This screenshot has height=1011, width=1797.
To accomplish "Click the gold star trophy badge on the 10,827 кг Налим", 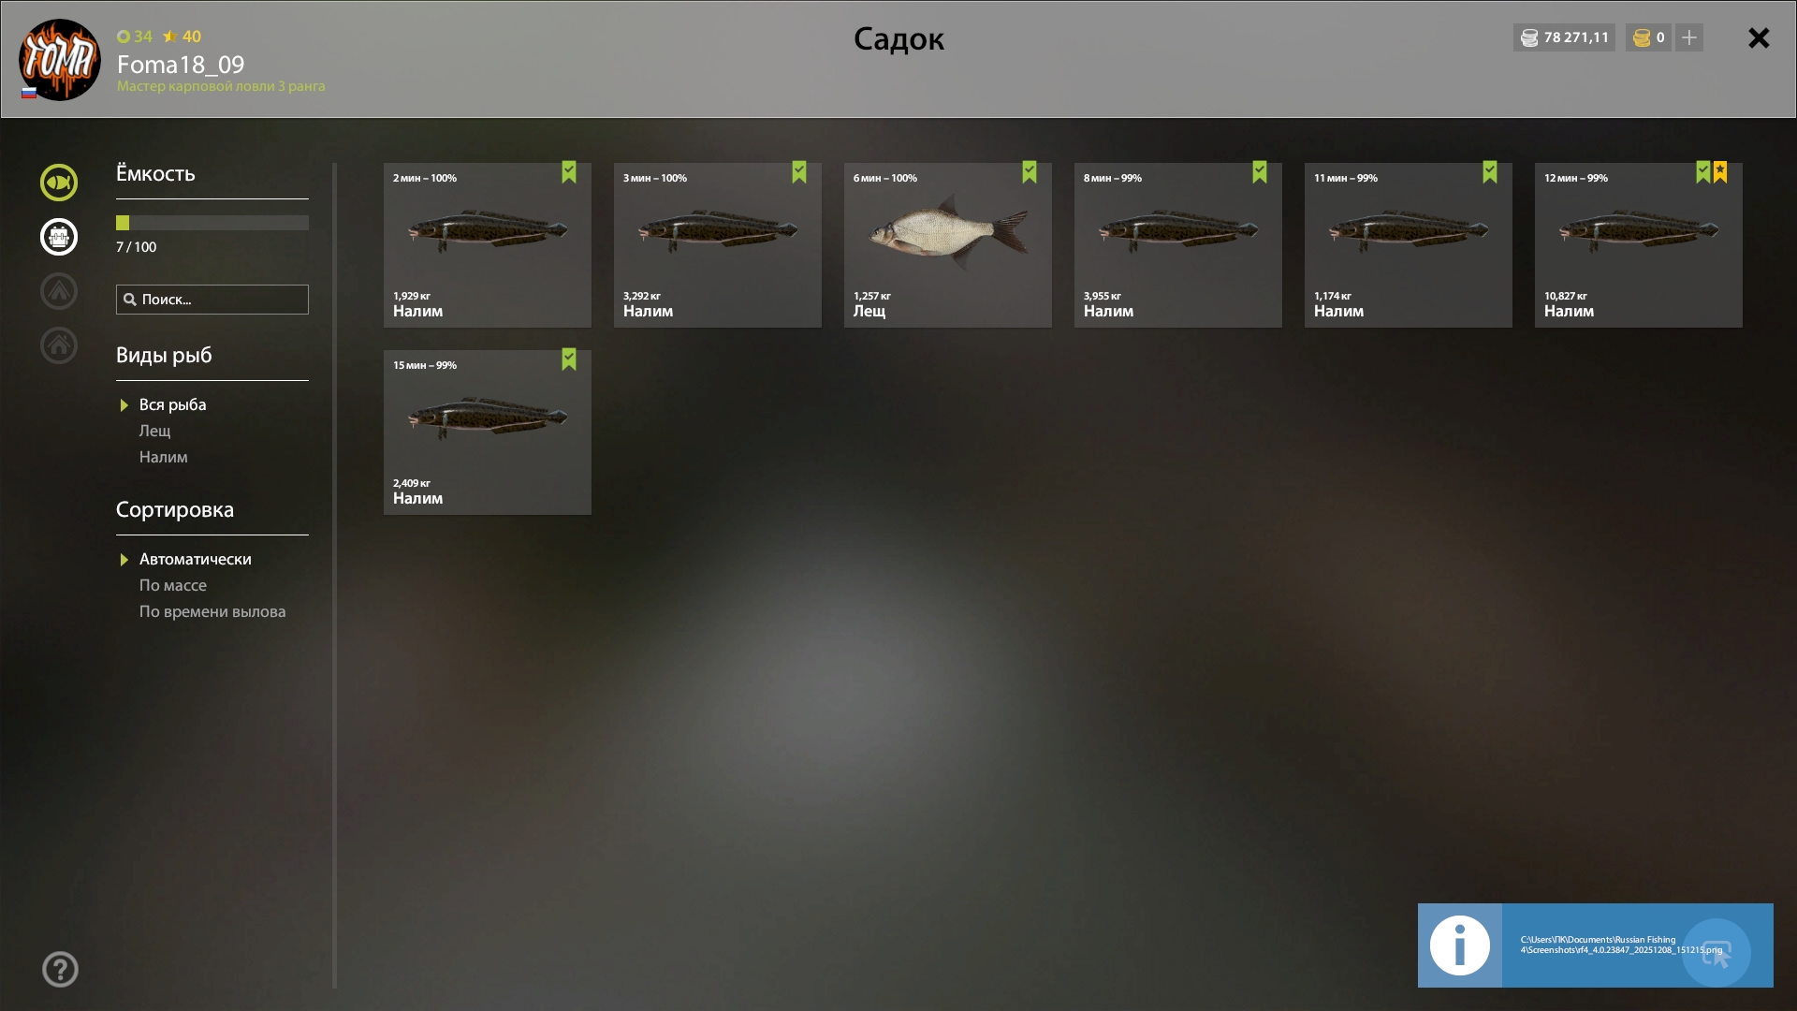I will click(x=1720, y=172).
